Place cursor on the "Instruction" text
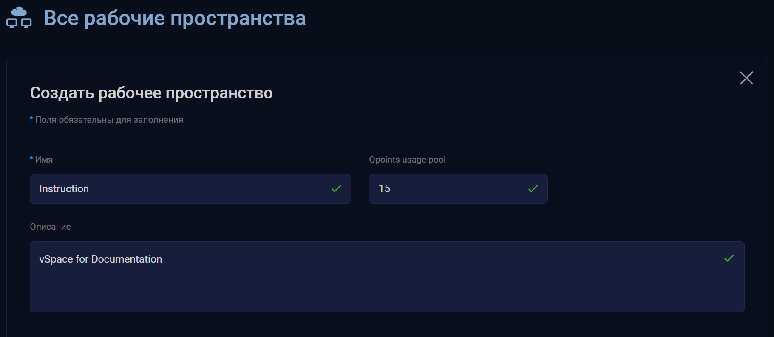The height and width of the screenshot is (337, 774). pos(64,189)
